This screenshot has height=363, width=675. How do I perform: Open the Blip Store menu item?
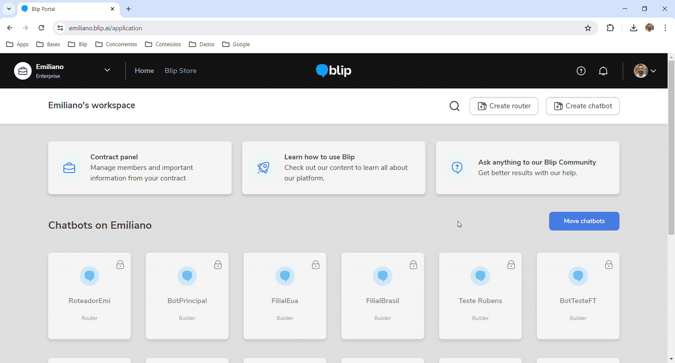[x=181, y=71]
